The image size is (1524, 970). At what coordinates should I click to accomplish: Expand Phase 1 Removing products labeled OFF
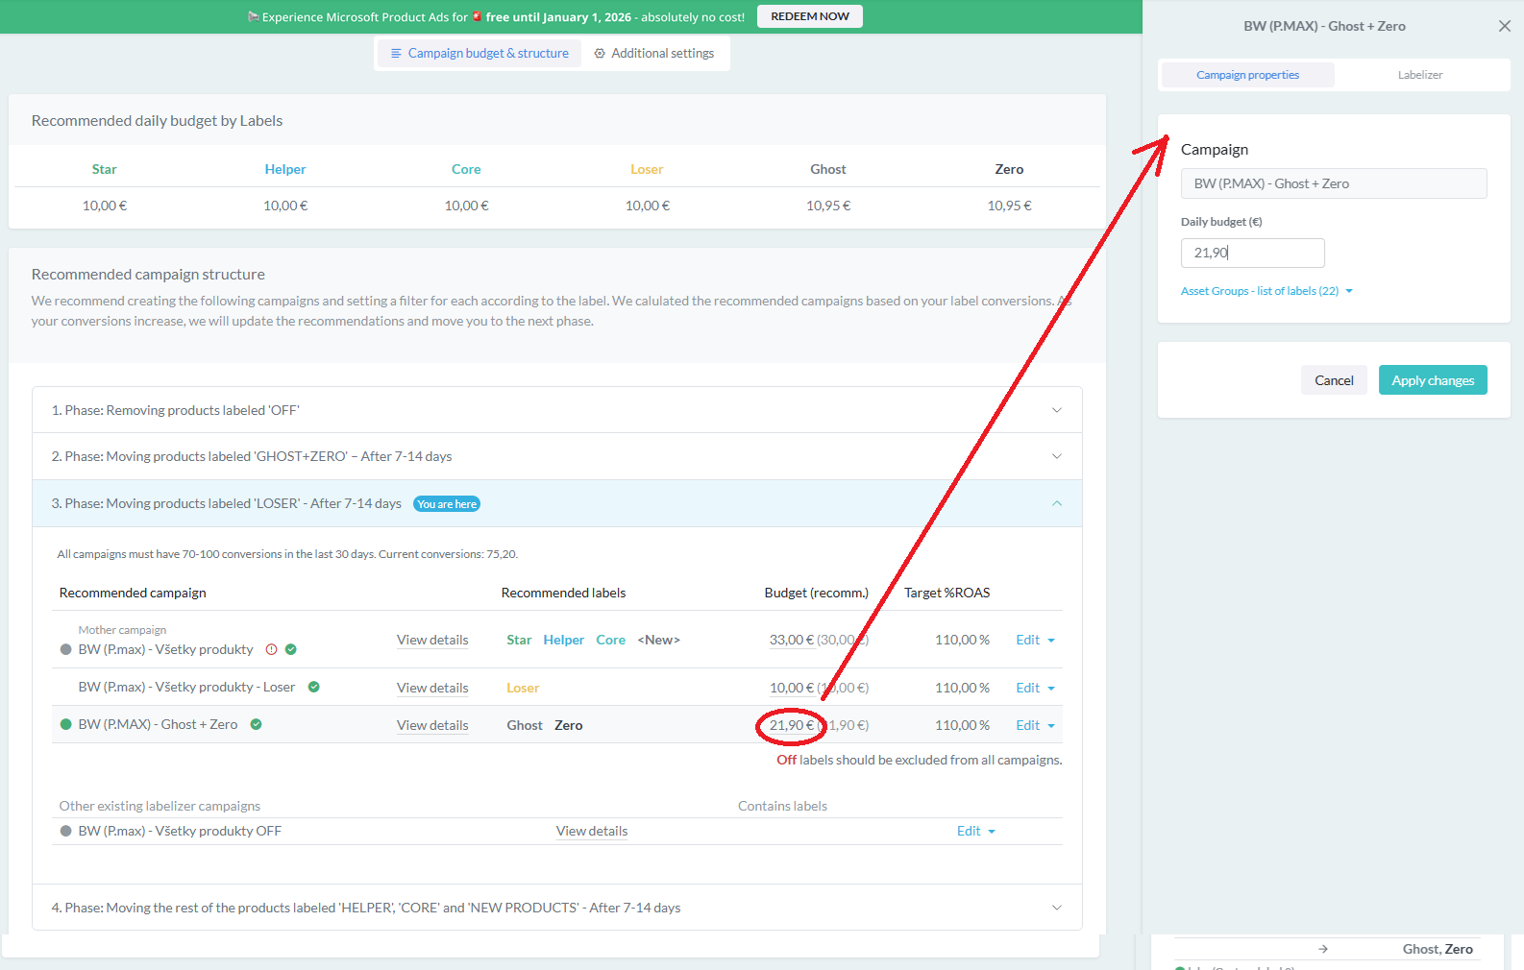tap(1056, 410)
